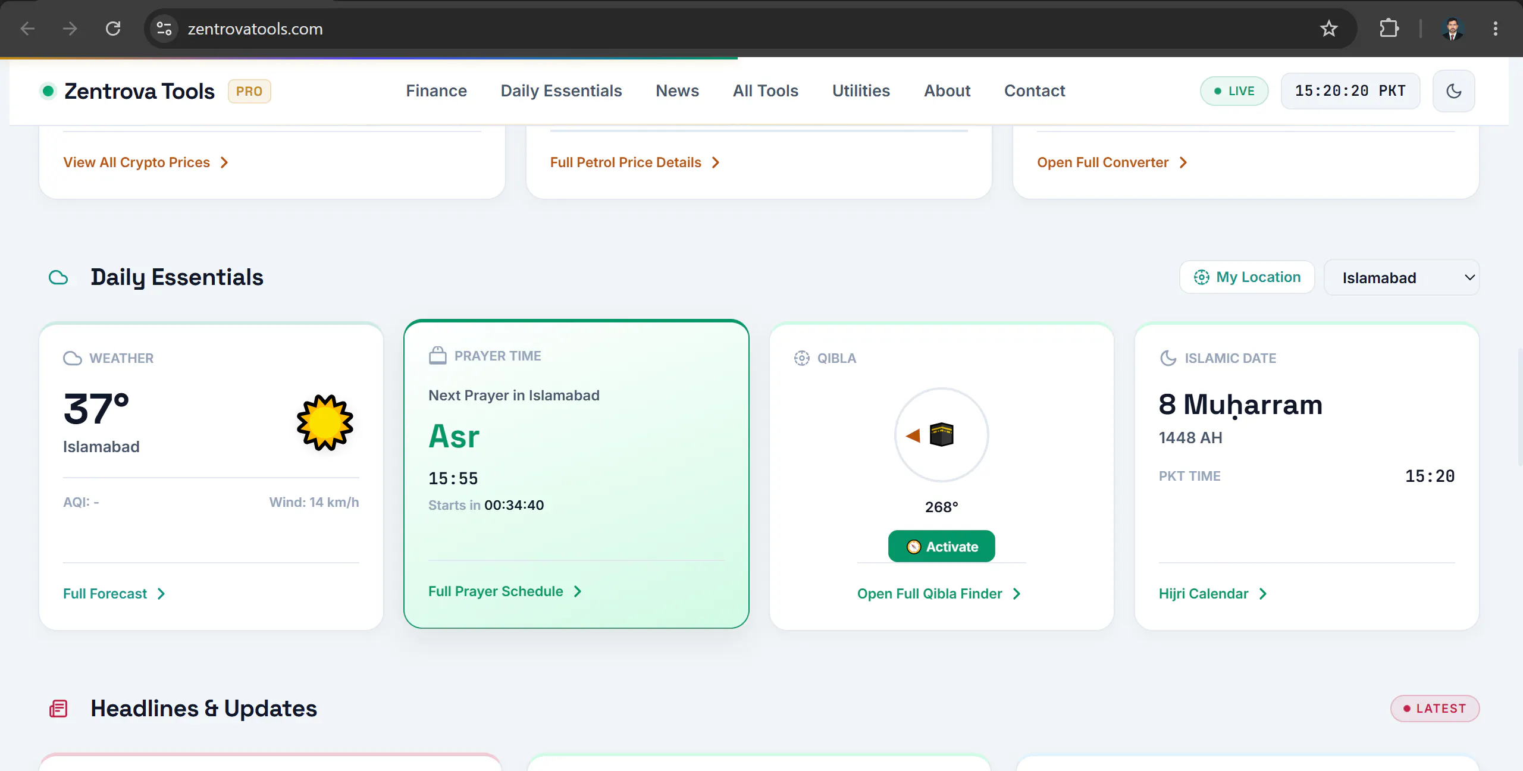Activate the Qibla compass
The height and width of the screenshot is (771, 1523).
point(942,546)
